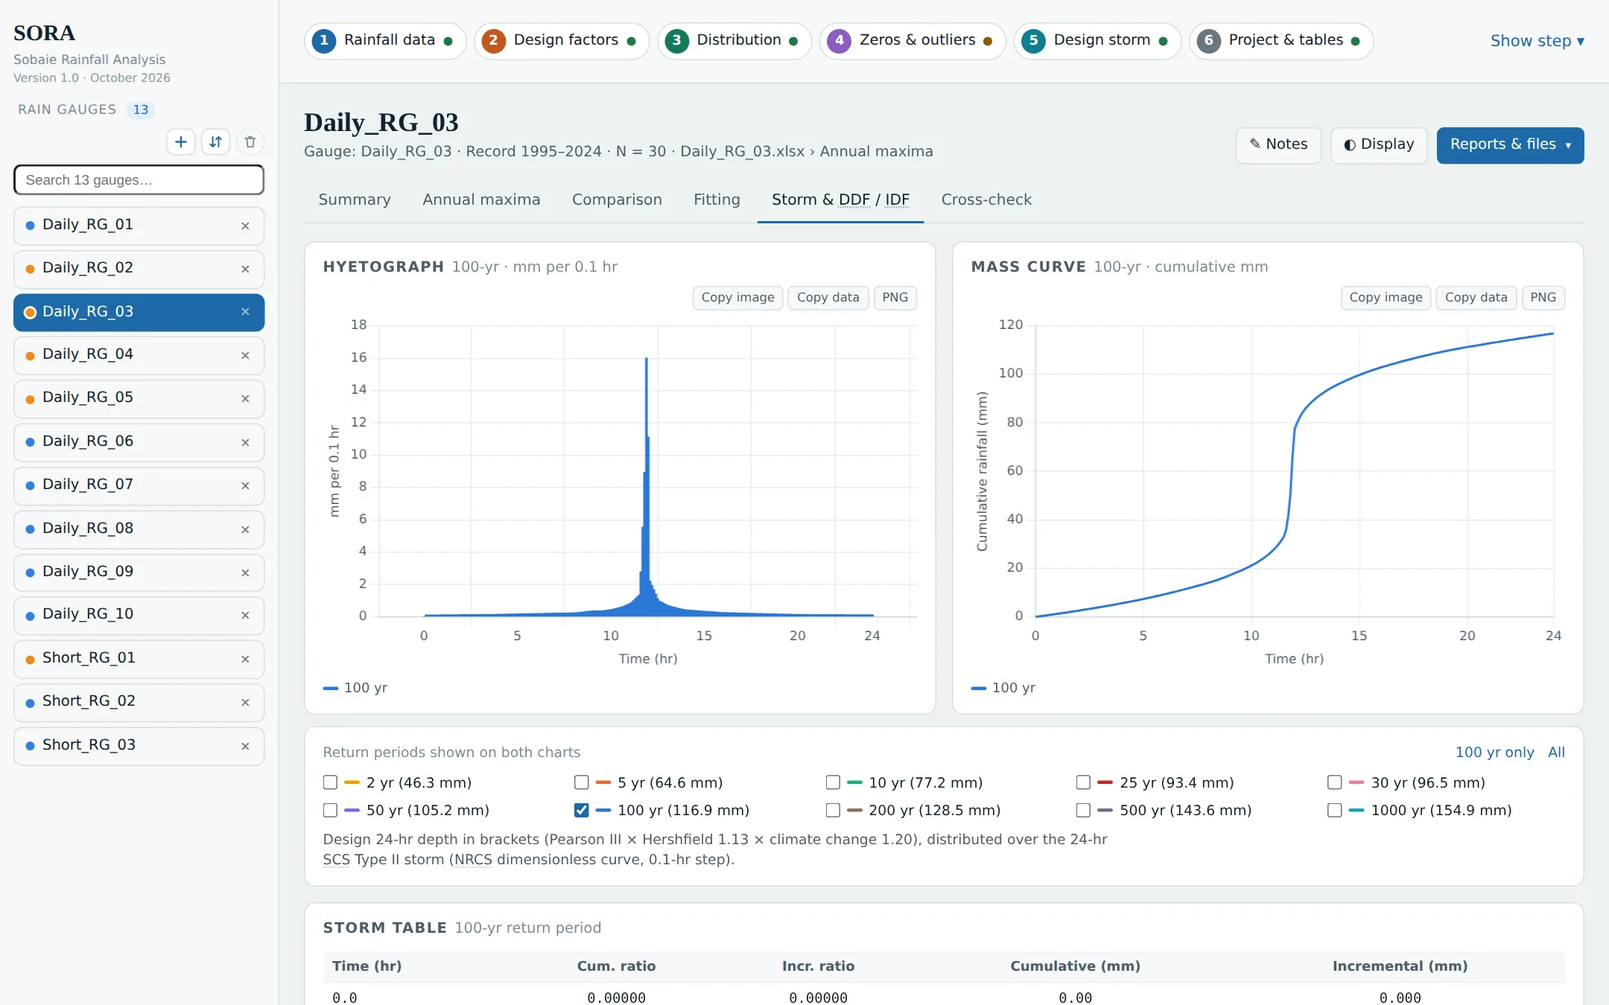Add a new rain gauge with plus icon

tap(181, 142)
